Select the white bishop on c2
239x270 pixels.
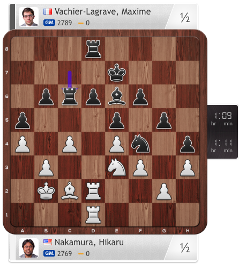coord(70,191)
